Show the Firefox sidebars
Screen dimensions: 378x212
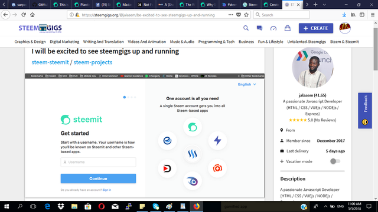[362, 15]
